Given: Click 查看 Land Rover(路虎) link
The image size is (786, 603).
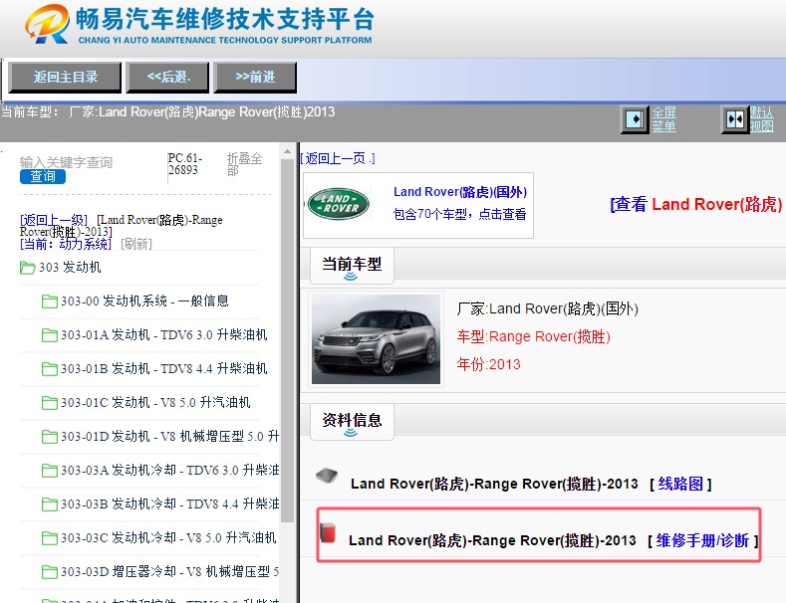Looking at the screenshot, I should (x=696, y=204).
